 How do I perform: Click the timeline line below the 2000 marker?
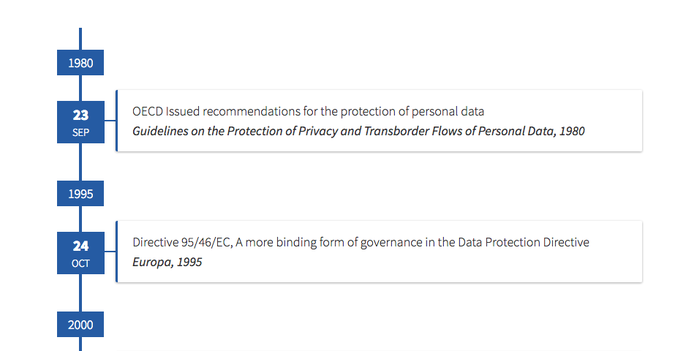80,344
